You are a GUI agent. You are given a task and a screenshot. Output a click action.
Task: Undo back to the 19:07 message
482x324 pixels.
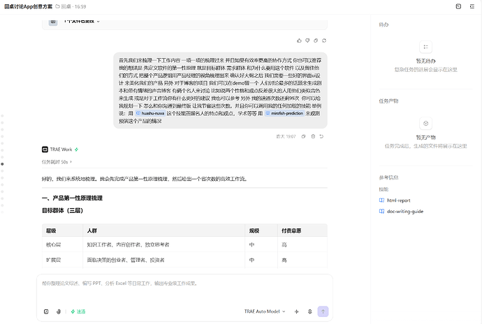(x=321, y=136)
